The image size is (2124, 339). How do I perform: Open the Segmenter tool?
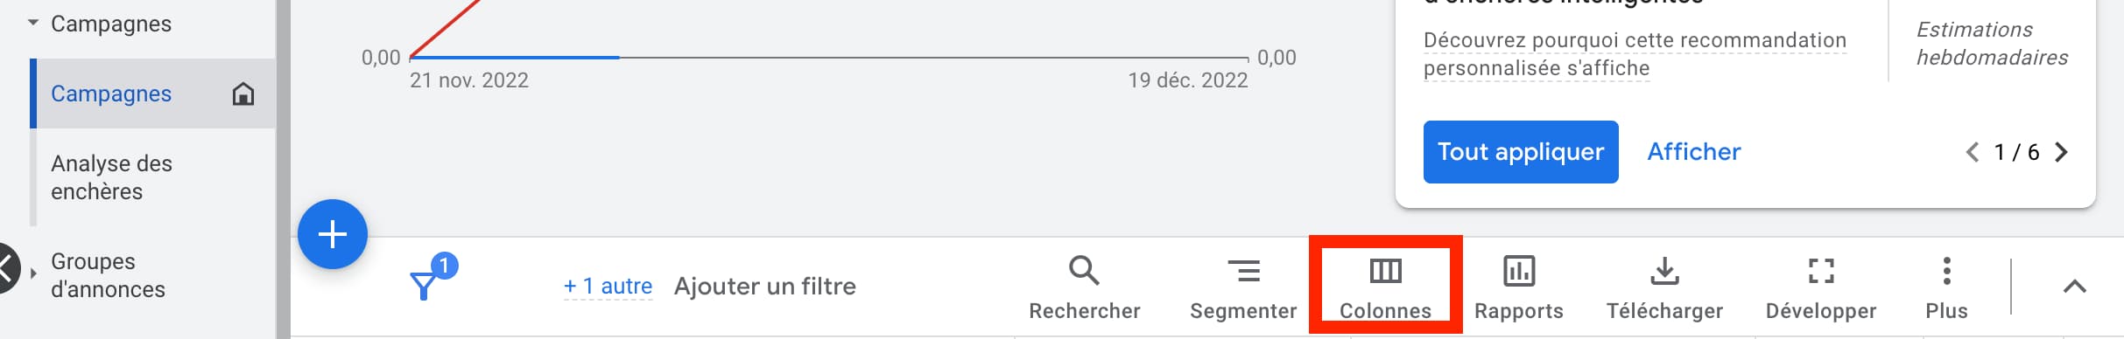tap(1243, 287)
